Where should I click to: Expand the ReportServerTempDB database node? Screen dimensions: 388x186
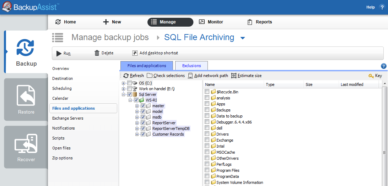tap(136, 128)
